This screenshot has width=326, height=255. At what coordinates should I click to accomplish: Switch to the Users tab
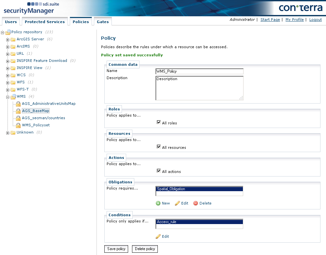pyautogui.click(x=11, y=21)
